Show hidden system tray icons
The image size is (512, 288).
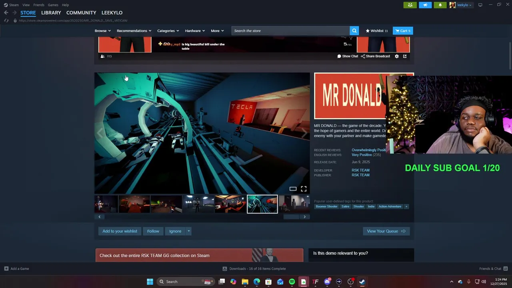[452, 282]
